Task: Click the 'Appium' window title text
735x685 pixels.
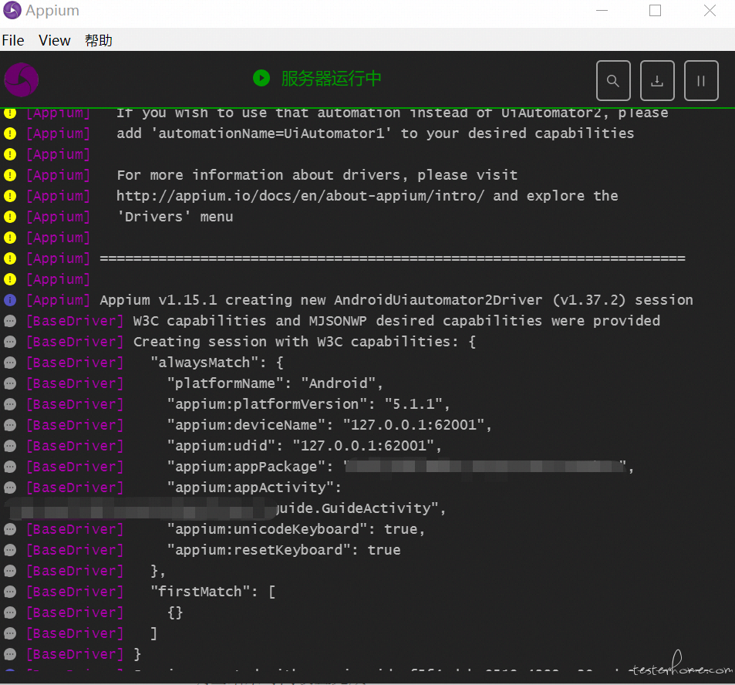Action: [x=52, y=11]
